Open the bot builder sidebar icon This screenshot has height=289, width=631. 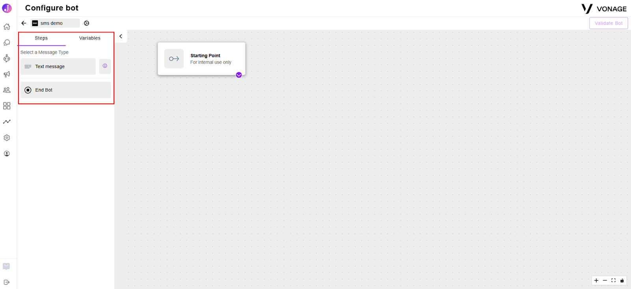[x=7, y=58]
